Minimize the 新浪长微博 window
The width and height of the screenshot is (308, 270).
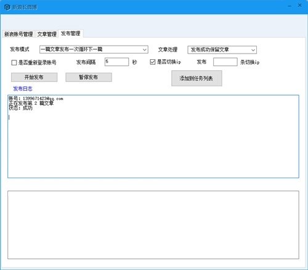[290, 6]
